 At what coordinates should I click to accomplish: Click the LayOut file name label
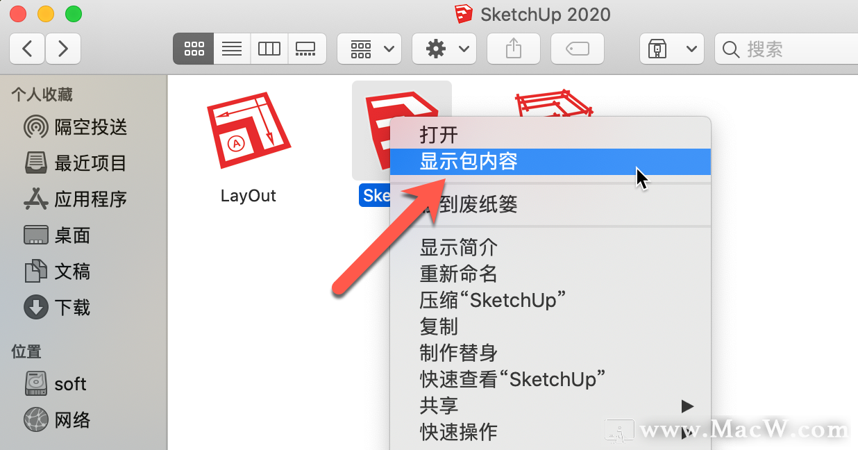[248, 196]
